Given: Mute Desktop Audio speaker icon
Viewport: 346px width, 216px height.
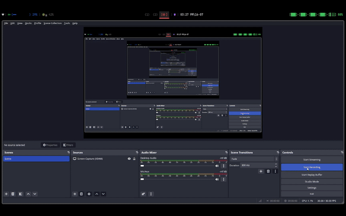Looking at the screenshot, I should pyautogui.click(x=217, y=166).
